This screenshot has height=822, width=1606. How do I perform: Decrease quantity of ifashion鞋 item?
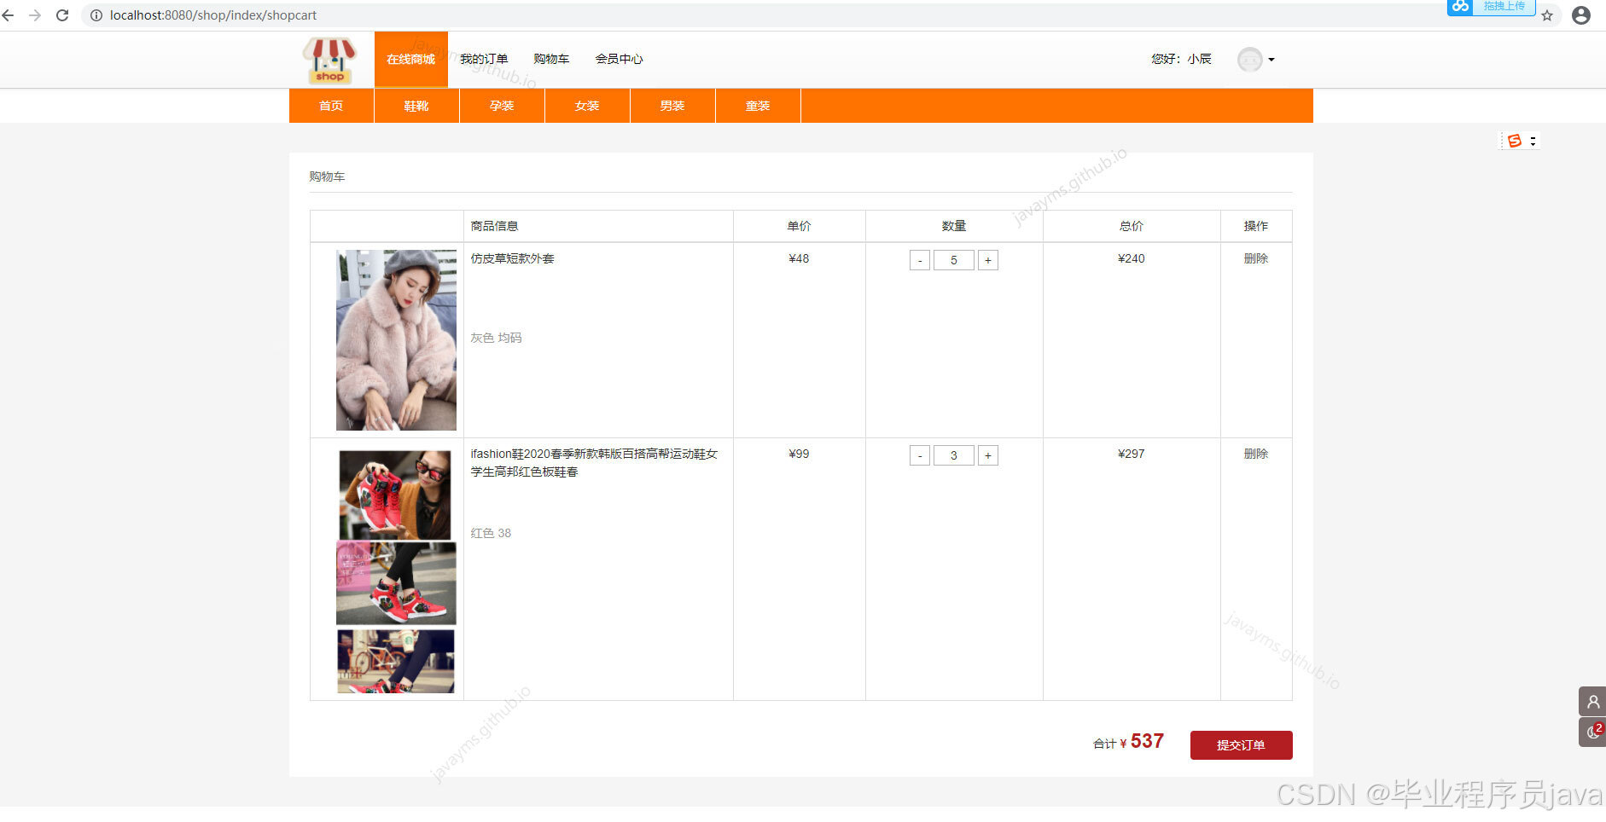coord(920,455)
